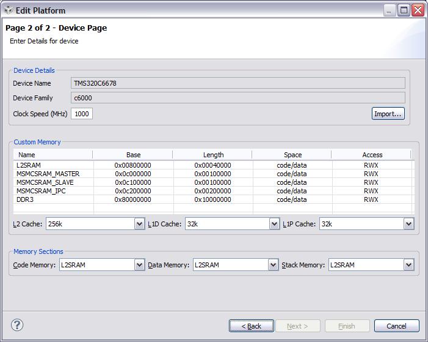This screenshot has width=428, height=342.
Task: Click the Edit Platform window title icon
Action: [9, 10]
